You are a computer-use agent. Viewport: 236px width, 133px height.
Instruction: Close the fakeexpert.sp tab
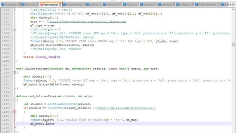pyautogui.click(x=60, y=5)
